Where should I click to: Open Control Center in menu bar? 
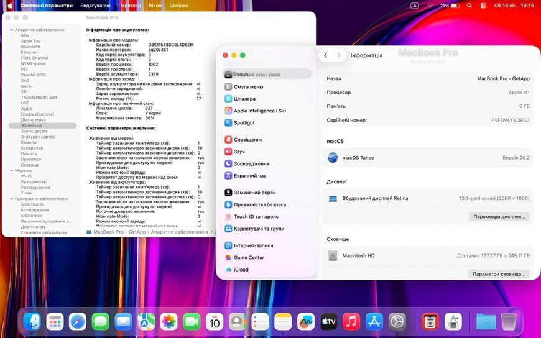[x=483, y=6]
